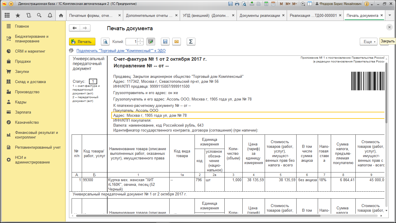The height and width of the screenshot is (223, 396).
Task: Decrease number of copies stepper arrow
Action: click(x=141, y=43)
